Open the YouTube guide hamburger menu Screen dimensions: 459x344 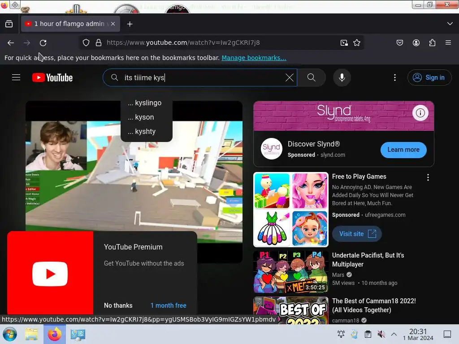(16, 77)
